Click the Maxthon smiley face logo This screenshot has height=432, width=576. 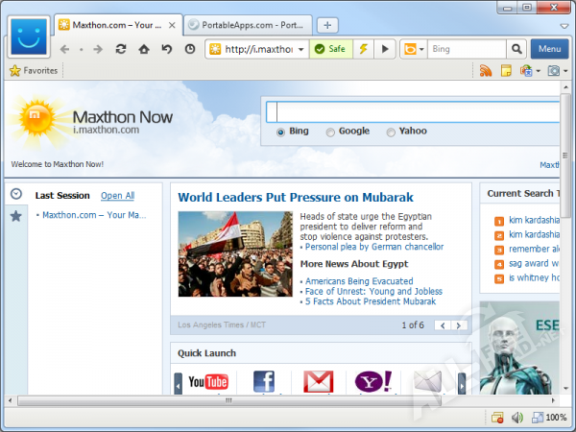click(30, 38)
